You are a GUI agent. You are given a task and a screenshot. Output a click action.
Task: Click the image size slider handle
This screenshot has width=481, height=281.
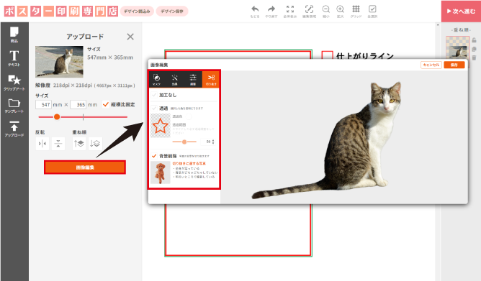tap(57, 117)
